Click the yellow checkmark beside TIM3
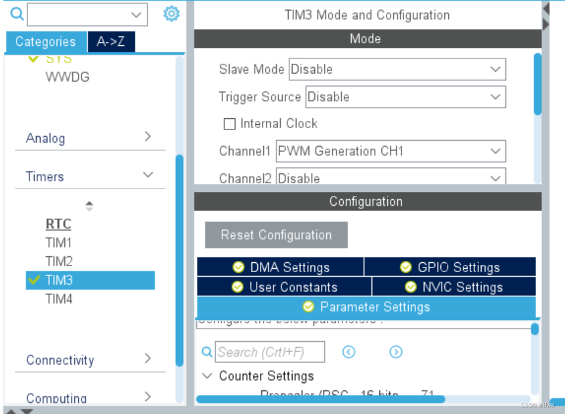The image size is (565, 414). click(x=35, y=279)
